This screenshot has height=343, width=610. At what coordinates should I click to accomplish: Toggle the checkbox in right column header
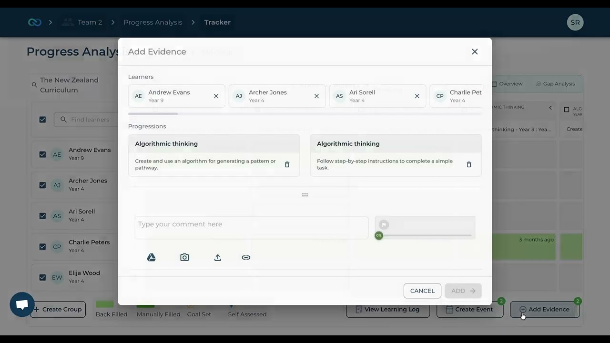click(x=567, y=110)
